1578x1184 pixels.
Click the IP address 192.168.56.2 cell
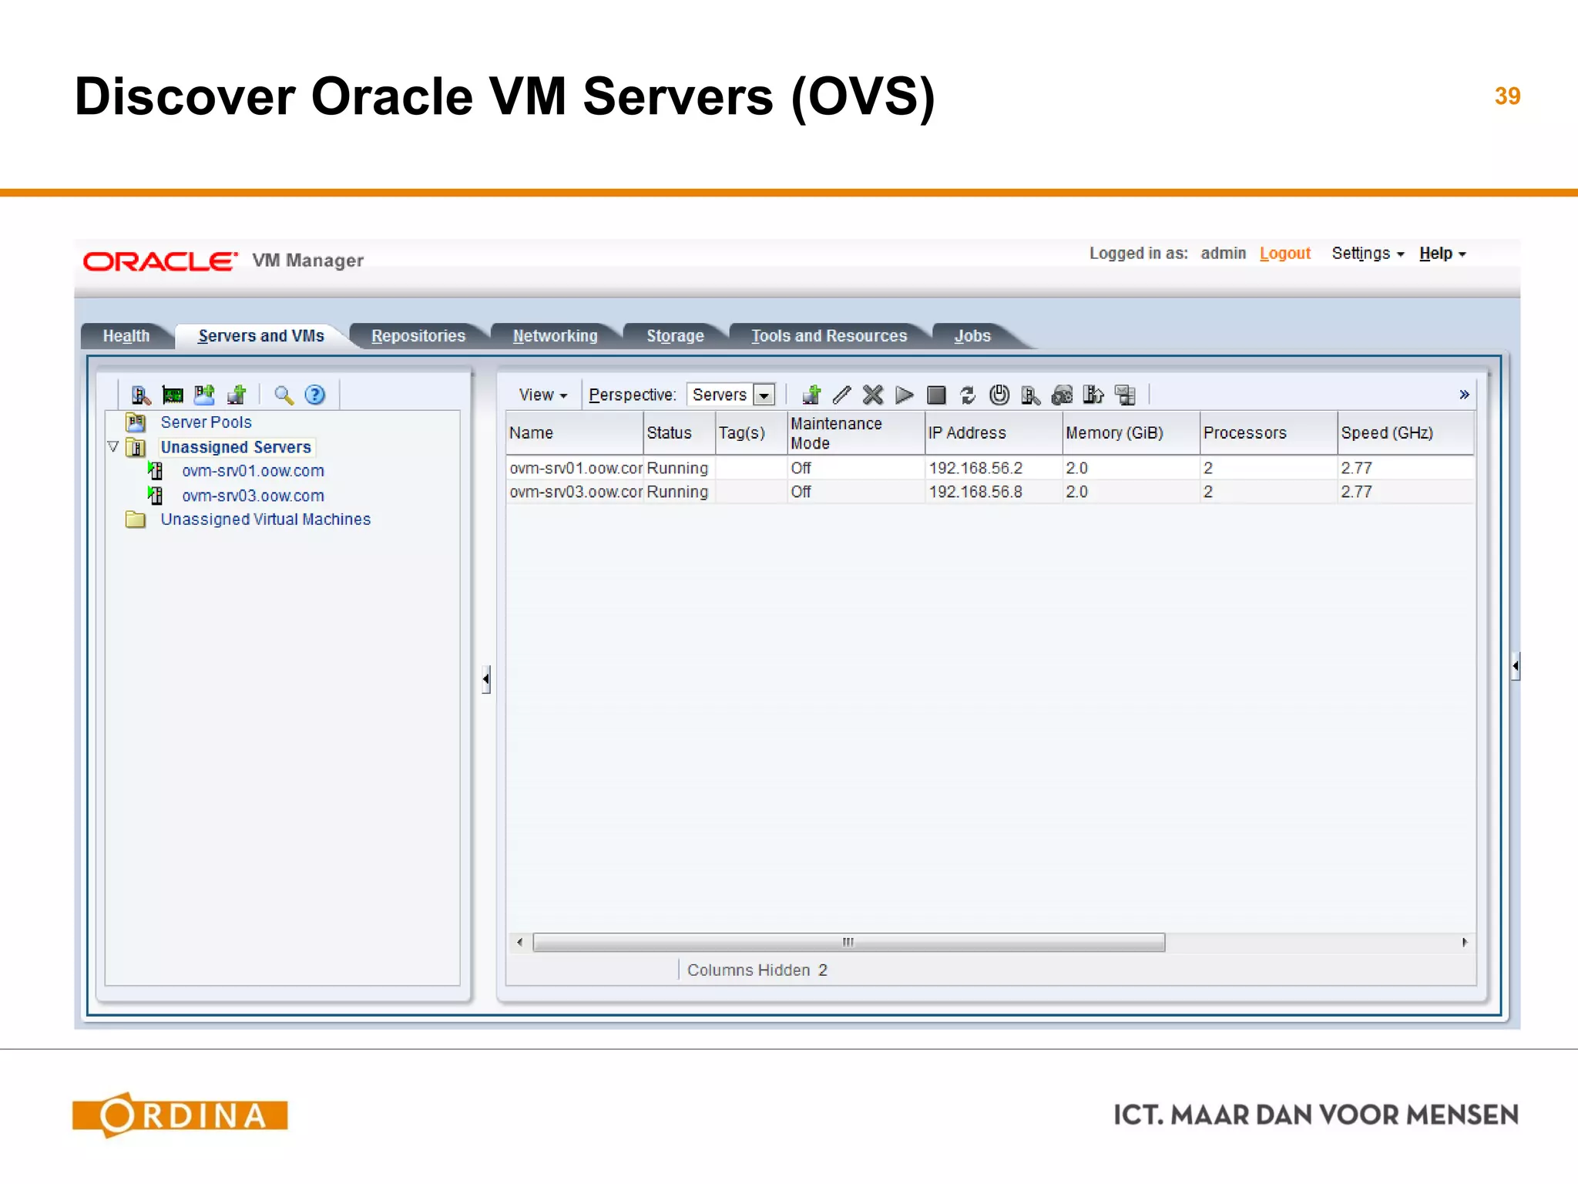click(993, 468)
